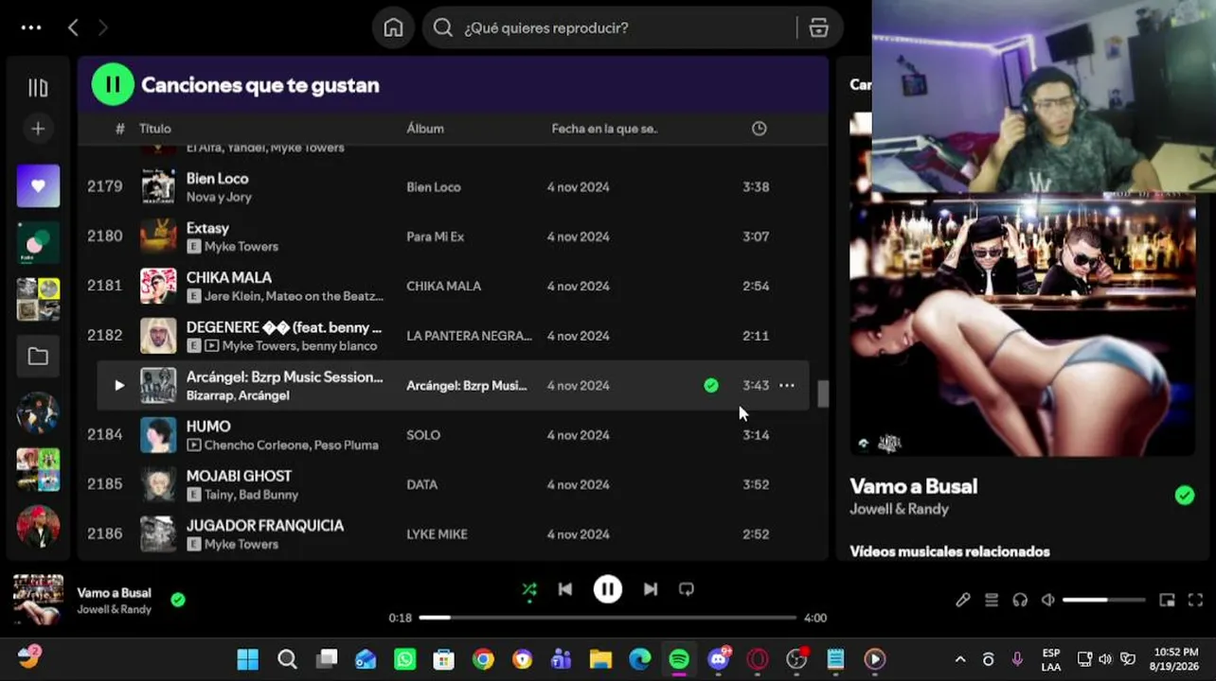The image size is (1216, 681).
Task: Expand hidden system tray icons chevron
Action: coord(960,659)
